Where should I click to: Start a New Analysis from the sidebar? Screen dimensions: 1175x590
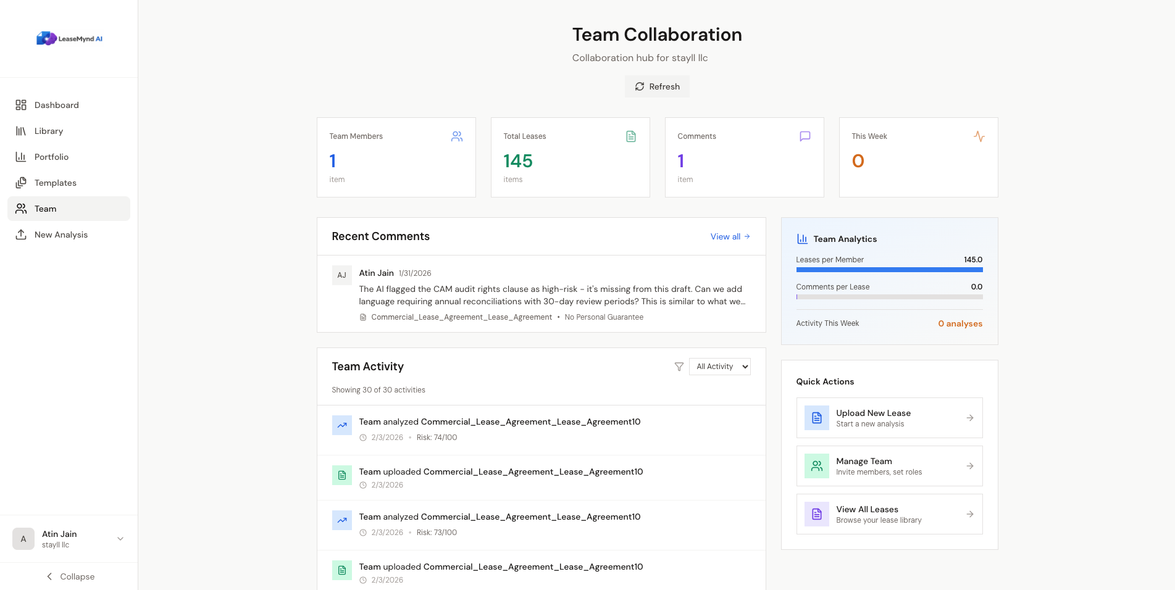click(61, 235)
